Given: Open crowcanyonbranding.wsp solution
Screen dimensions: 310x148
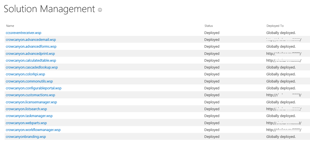Looking at the screenshot, I should point(26,136).
